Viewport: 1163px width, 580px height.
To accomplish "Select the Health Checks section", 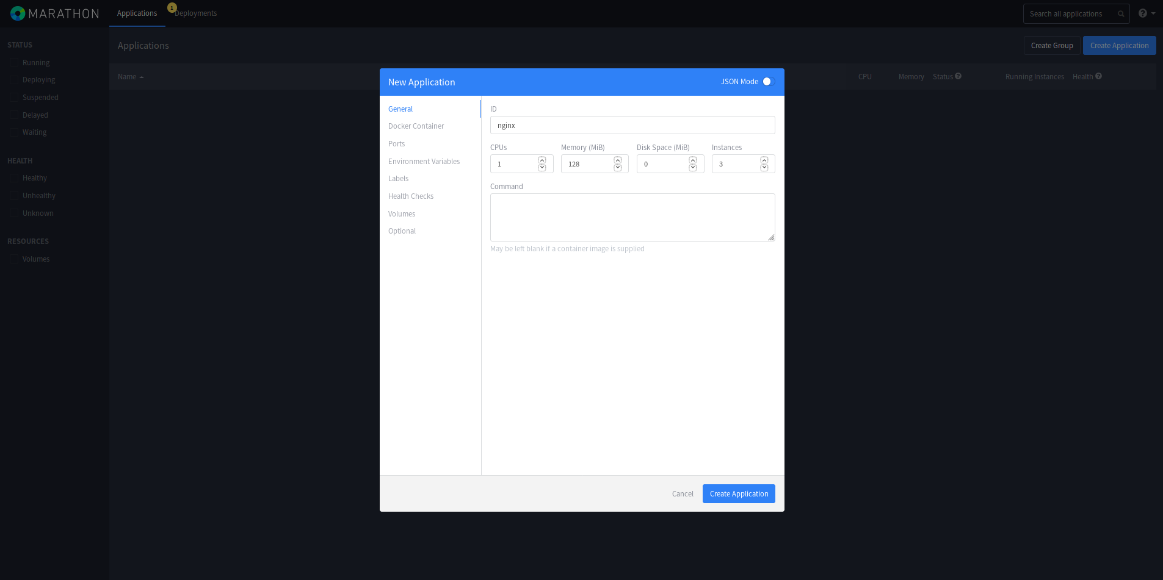I will [x=411, y=196].
